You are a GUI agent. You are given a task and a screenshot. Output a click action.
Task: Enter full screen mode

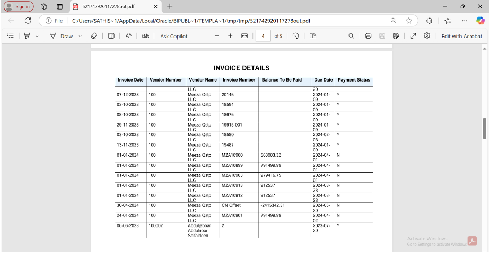(x=413, y=36)
